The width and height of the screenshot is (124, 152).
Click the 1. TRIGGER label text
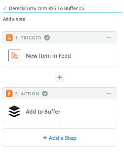[28, 38]
